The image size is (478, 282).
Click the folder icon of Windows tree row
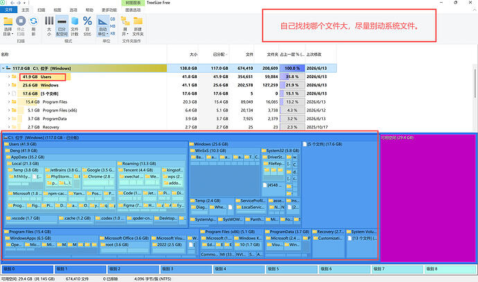(x=14, y=85)
